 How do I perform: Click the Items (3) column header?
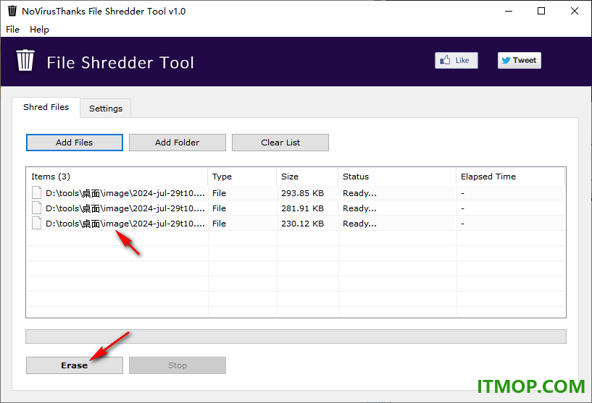click(x=117, y=177)
